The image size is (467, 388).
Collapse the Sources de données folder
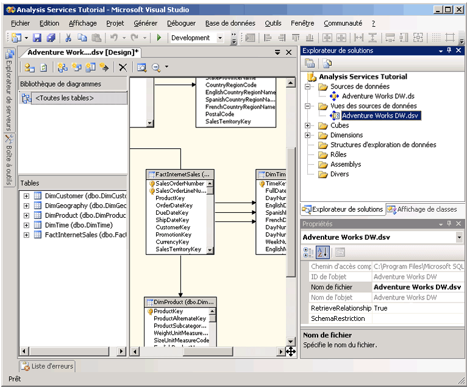(x=308, y=87)
